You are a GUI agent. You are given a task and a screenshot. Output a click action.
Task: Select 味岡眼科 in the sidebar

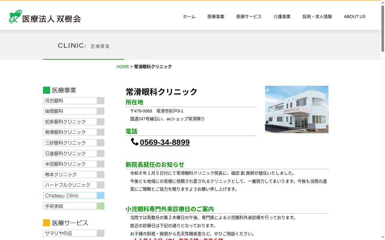[74, 111]
